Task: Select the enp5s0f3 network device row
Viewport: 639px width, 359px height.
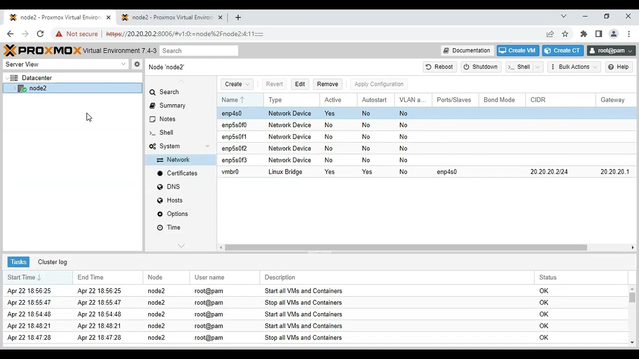Action: (427, 160)
